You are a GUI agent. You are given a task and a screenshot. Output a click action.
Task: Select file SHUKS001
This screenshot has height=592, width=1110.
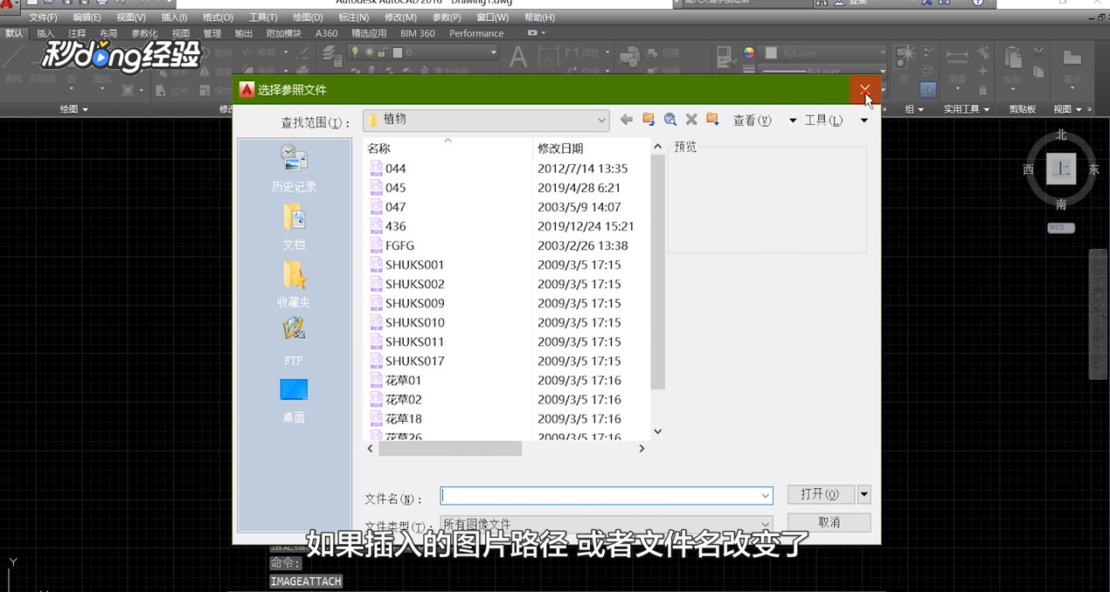(x=414, y=265)
